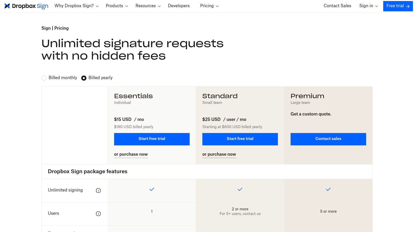Screen dimensions: 414x232
Task: Open the Resources menu chevron
Action: (x=159, y=6)
